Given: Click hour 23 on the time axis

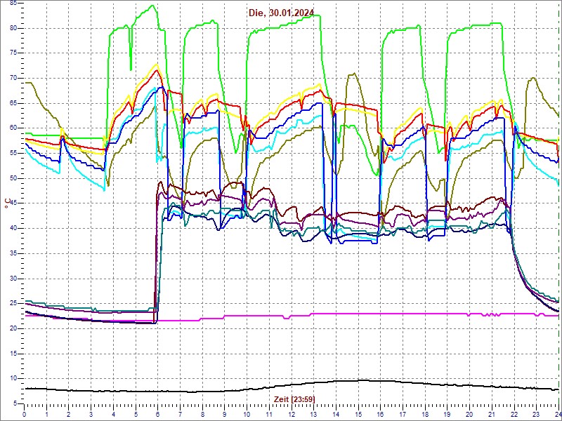Looking at the screenshot, I should 537,414.
